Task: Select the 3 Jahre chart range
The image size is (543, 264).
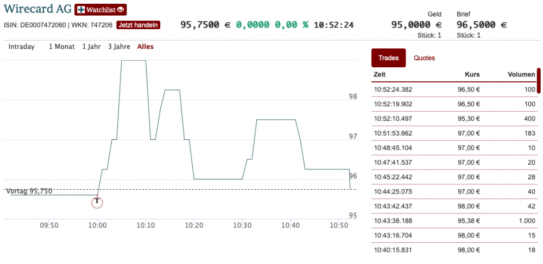Action: coord(119,47)
